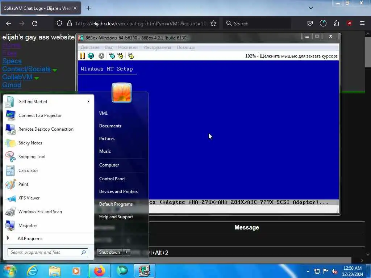This screenshot has width=371, height=278.
Task: Bookmark this page with star icon
Action: point(213,24)
